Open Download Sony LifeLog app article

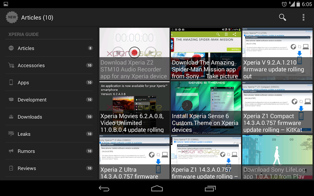pos(277,157)
